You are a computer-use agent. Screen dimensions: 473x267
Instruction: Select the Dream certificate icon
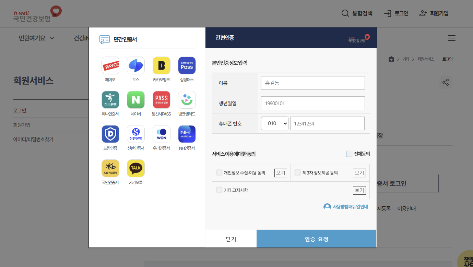tap(110, 134)
